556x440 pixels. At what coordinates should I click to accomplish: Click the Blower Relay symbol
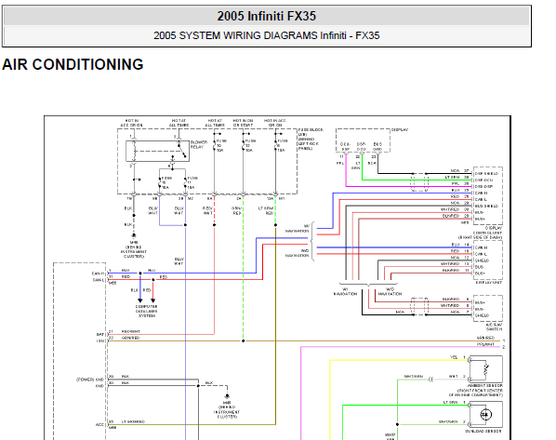[157, 151]
